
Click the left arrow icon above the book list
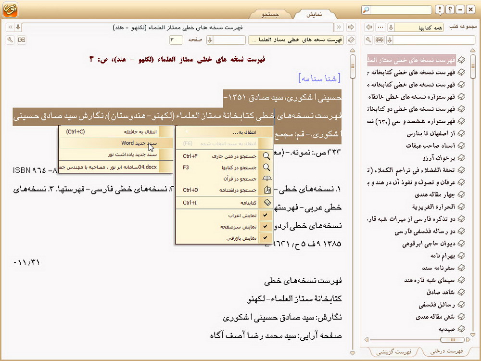369,27
